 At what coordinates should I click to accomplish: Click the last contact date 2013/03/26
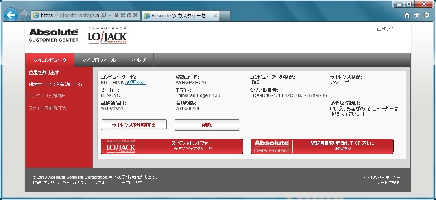[x=112, y=108]
